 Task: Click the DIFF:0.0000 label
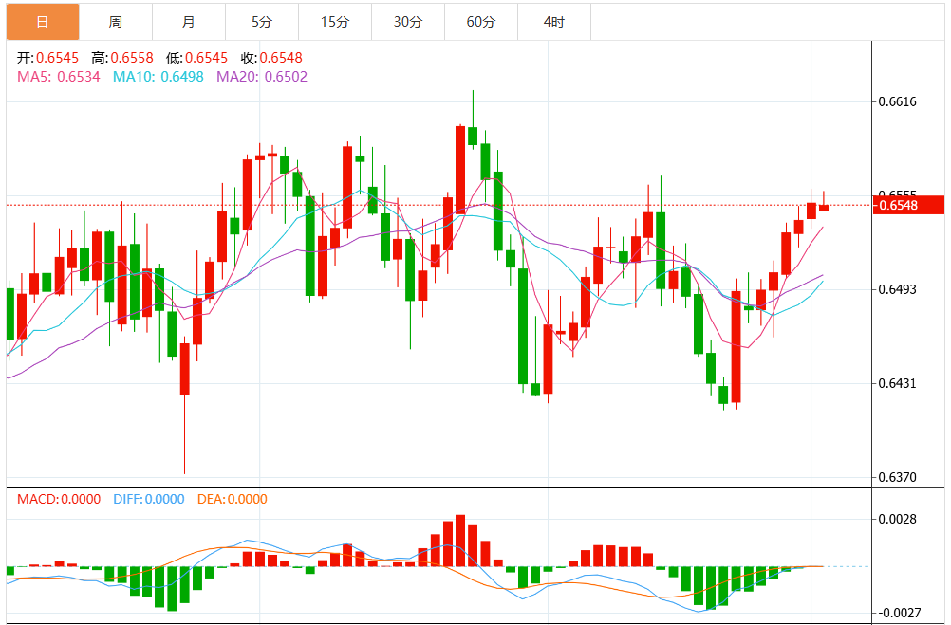(x=149, y=499)
